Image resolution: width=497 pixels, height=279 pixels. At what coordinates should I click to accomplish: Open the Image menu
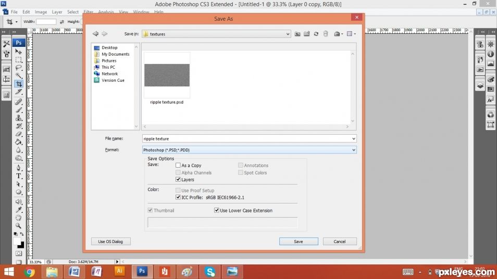click(x=41, y=12)
